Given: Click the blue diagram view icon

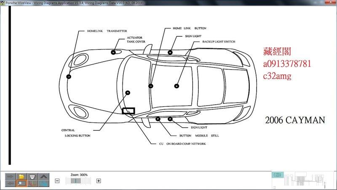Looking at the screenshot, I should tap(43, 183).
